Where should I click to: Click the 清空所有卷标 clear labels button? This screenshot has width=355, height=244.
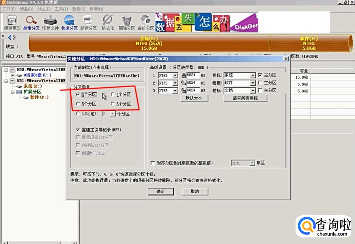pos(245,99)
